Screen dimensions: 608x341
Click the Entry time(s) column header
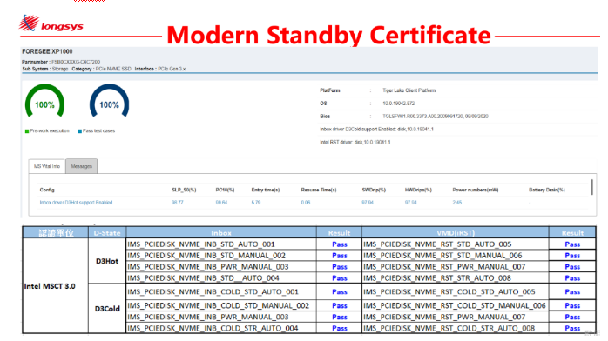pyautogui.click(x=265, y=190)
